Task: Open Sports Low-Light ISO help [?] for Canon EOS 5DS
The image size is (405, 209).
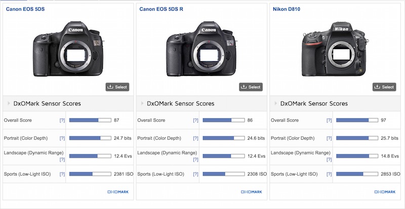Action: pos(62,174)
